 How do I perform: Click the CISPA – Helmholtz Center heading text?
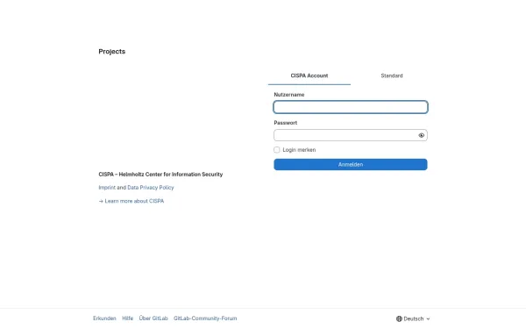coord(160,175)
